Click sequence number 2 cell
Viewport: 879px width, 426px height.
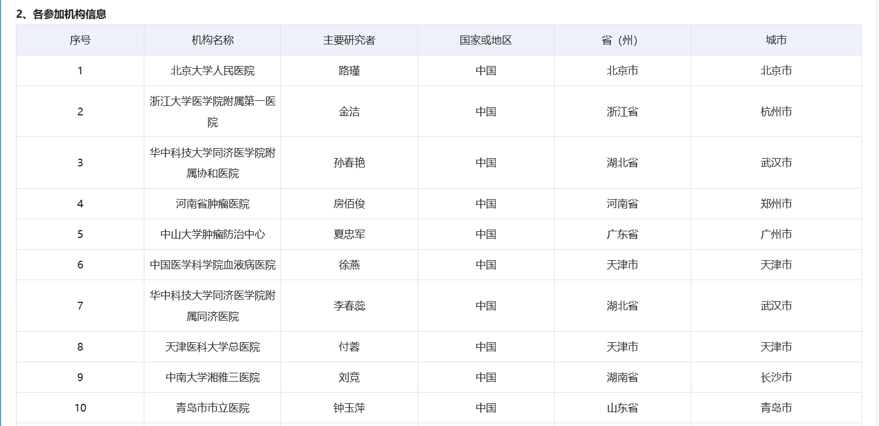(80, 111)
